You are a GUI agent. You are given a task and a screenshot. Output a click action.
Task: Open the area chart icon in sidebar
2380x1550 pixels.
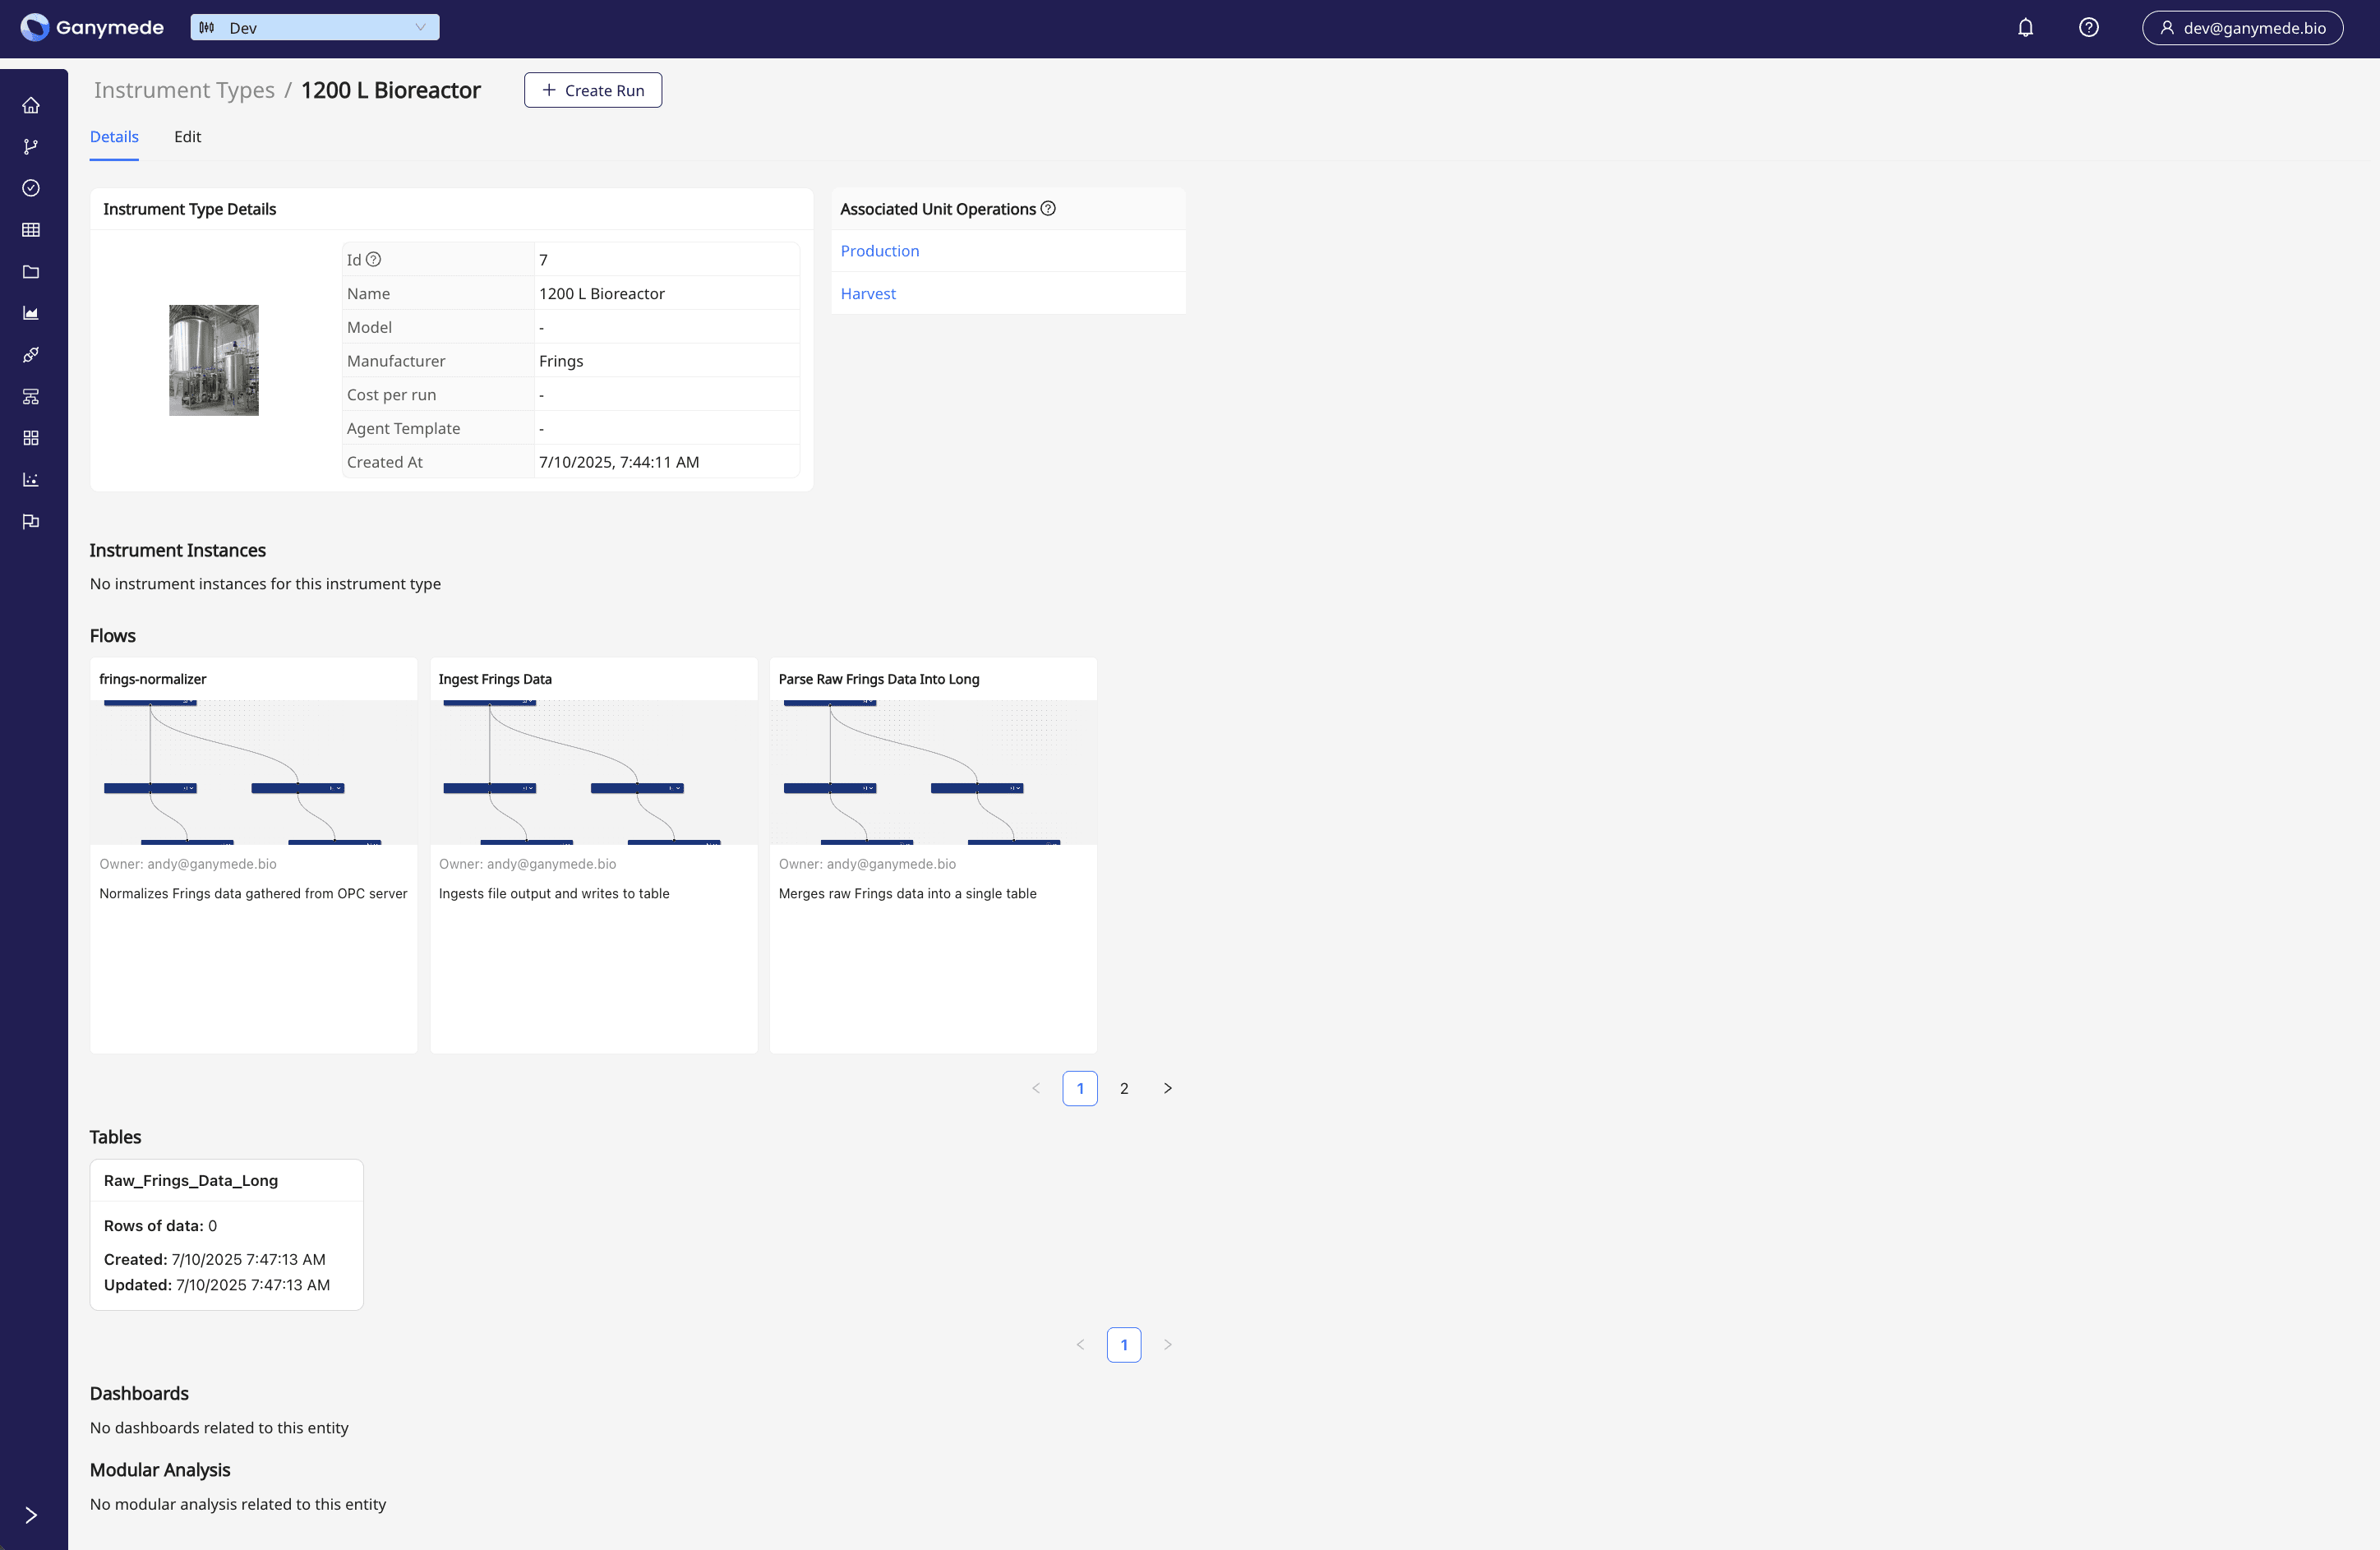[x=31, y=313]
